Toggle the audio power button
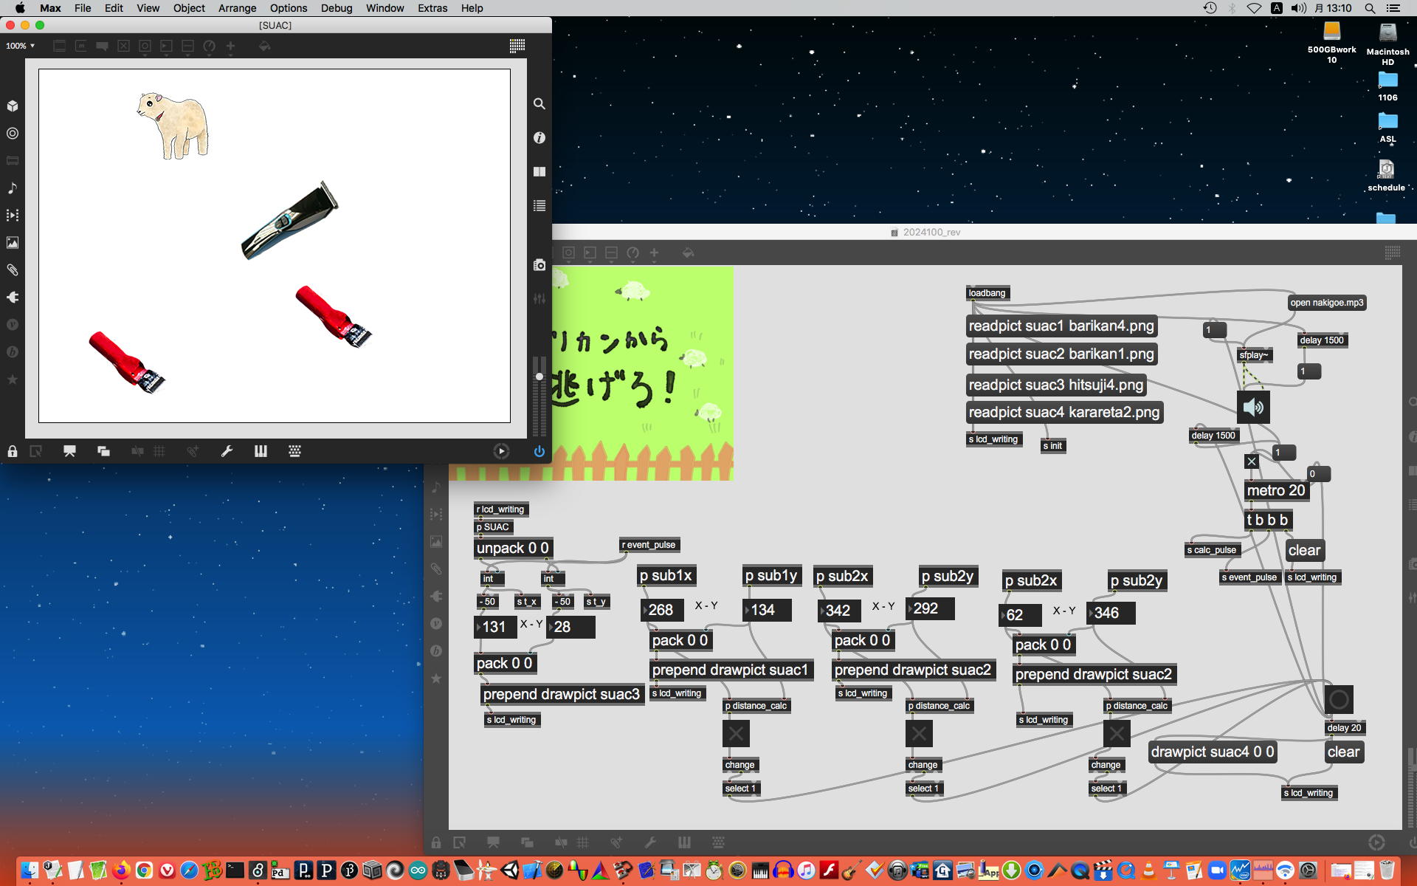The image size is (1417, 886). tap(539, 451)
